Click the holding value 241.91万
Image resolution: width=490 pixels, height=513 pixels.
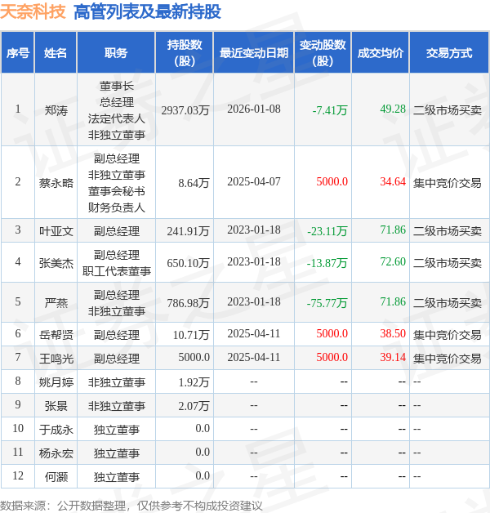188,231
